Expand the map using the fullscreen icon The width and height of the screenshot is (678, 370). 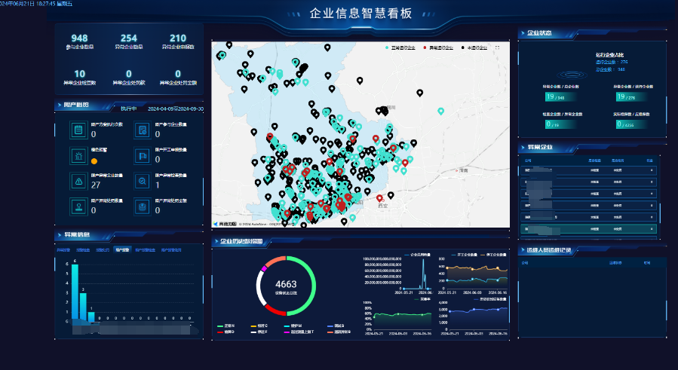click(497, 47)
